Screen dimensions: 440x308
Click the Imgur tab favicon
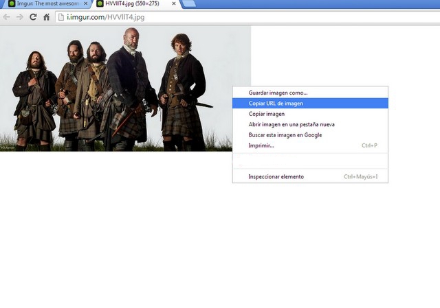coord(12,3)
